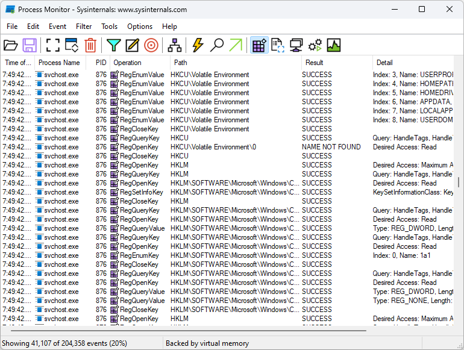The height and width of the screenshot is (350, 464).
Task: Click the Find magnifying glass icon
Action: (217, 45)
